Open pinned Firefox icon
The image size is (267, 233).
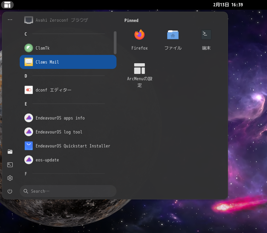point(140,35)
